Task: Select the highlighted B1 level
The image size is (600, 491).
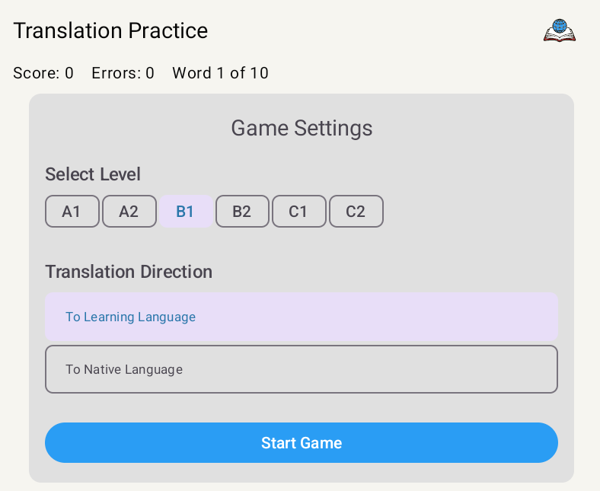Action: click(x=186, y=212)
